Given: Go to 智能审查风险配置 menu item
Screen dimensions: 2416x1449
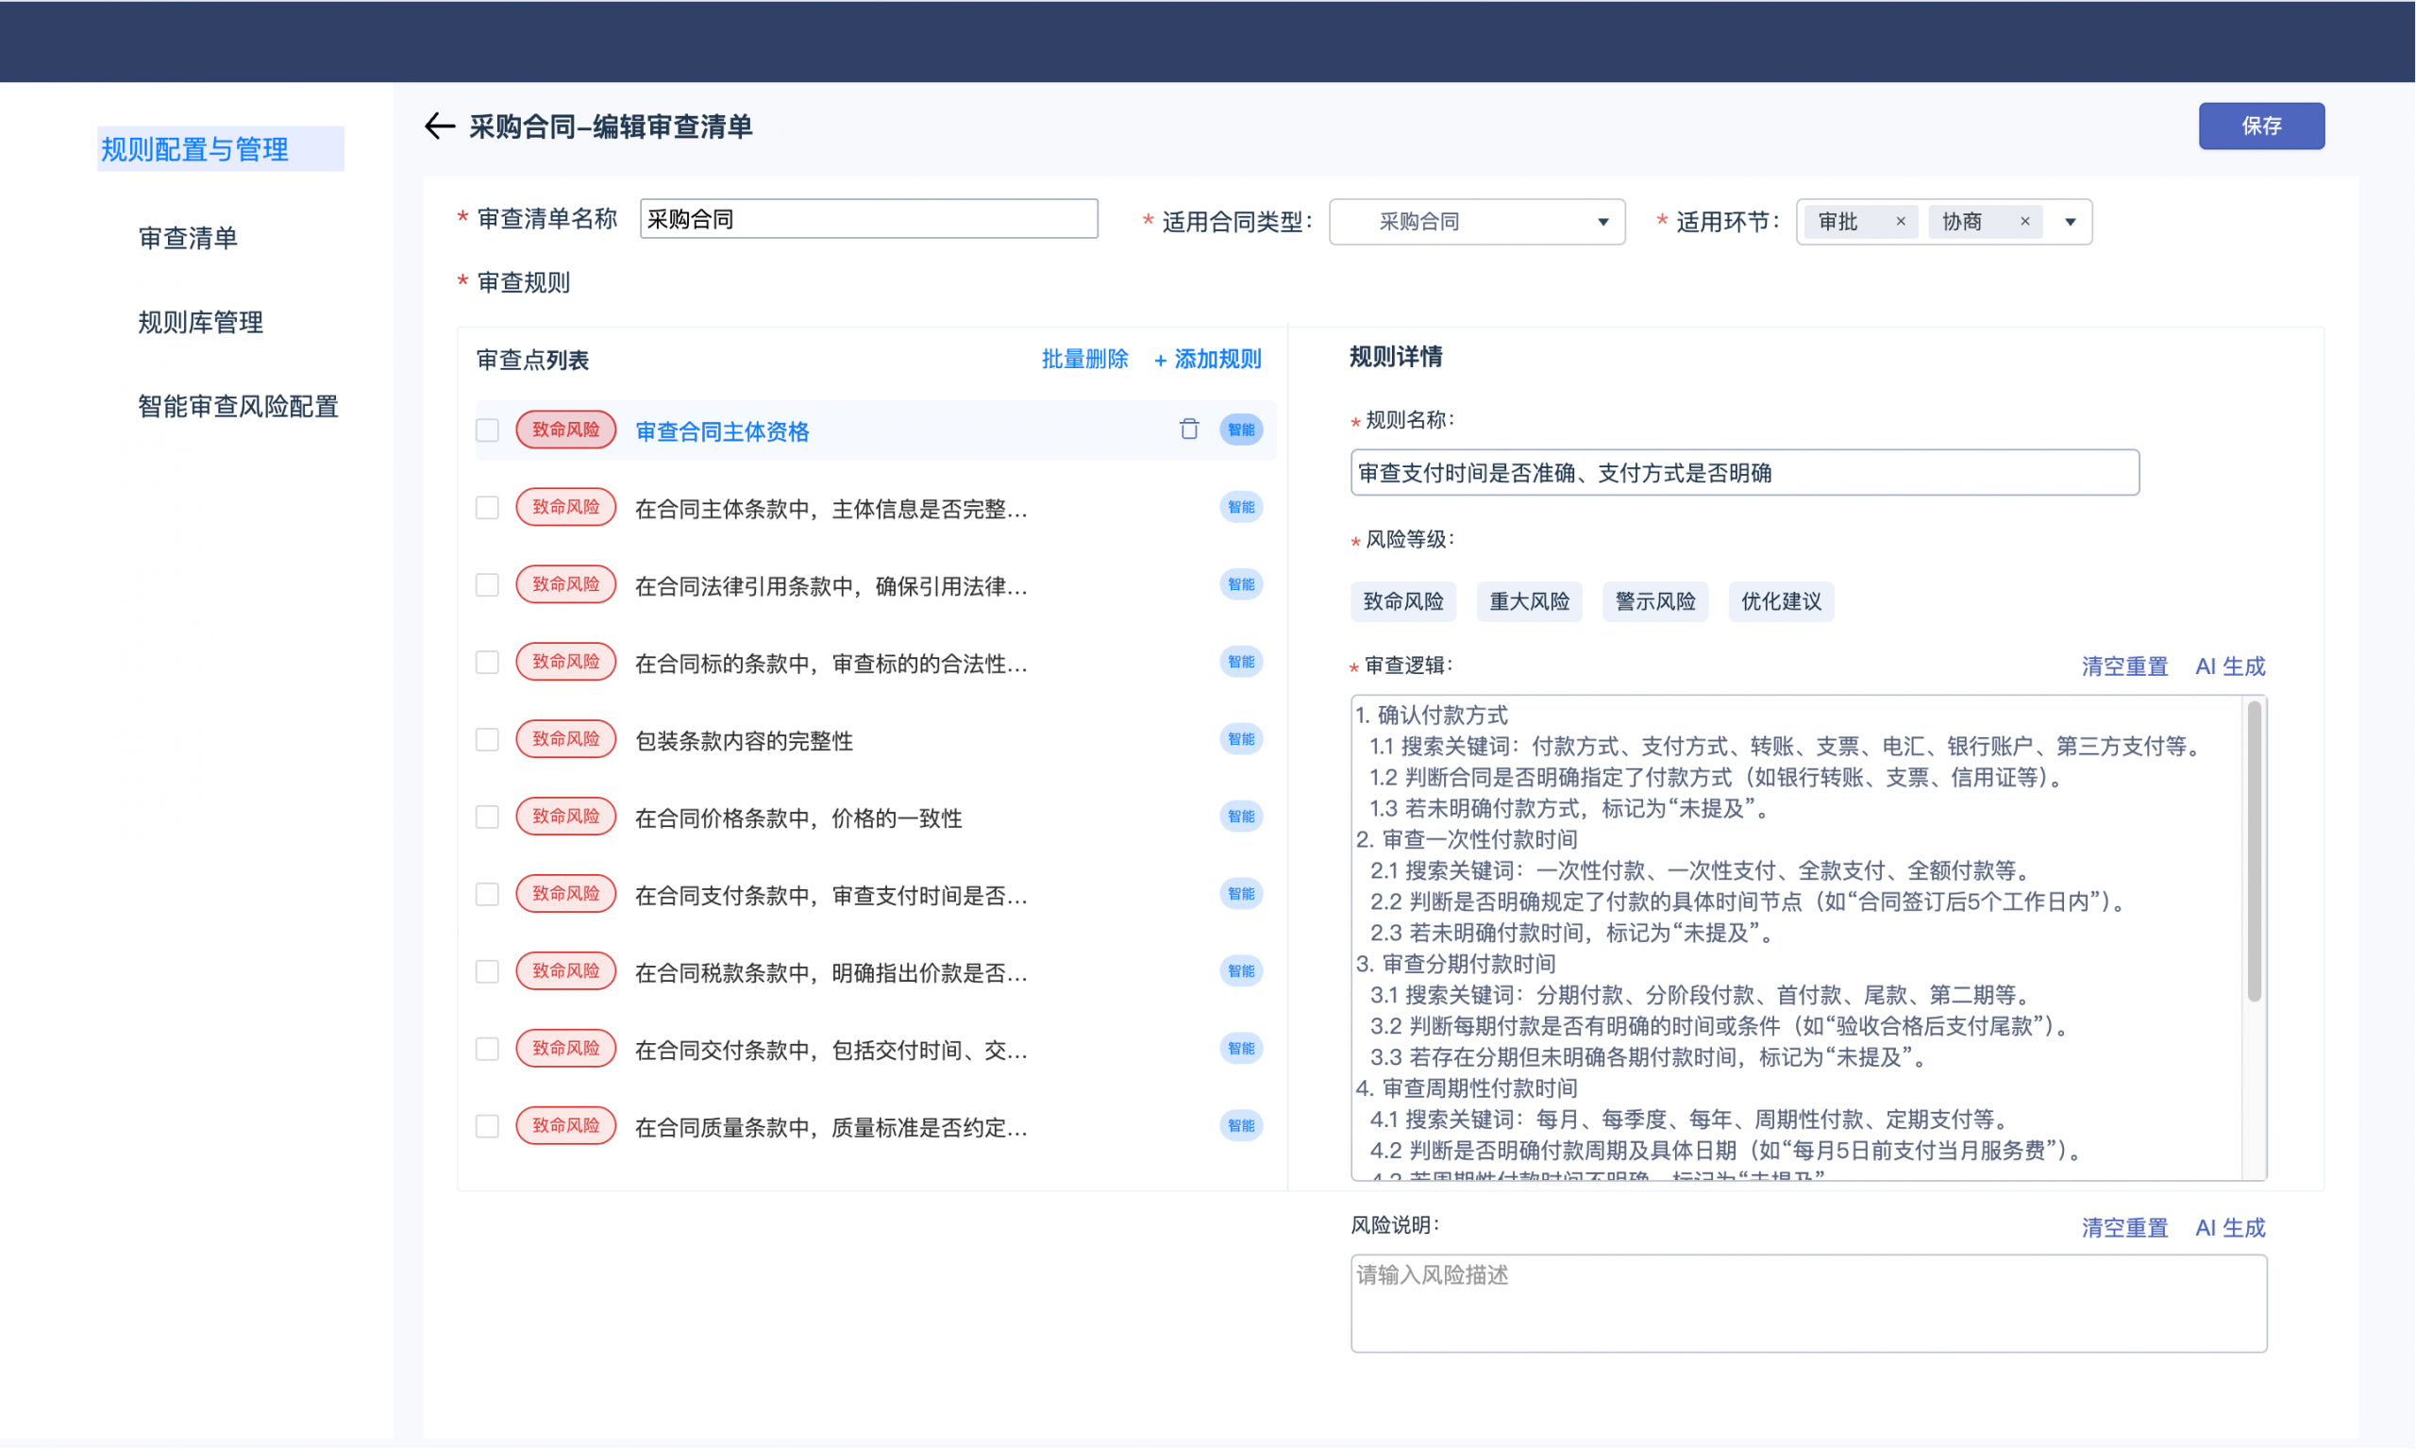Looking at the screenshot, I should point(237,406).
